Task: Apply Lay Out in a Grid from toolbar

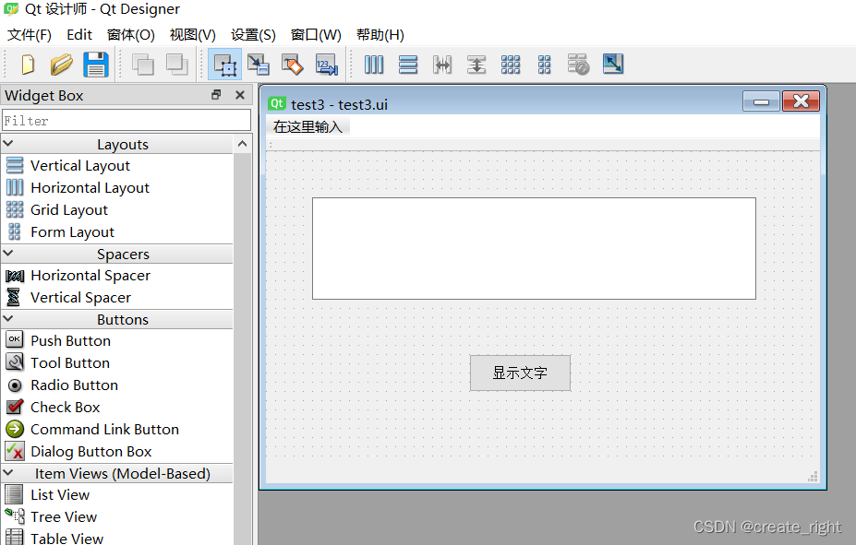Action: coord(511,65)
